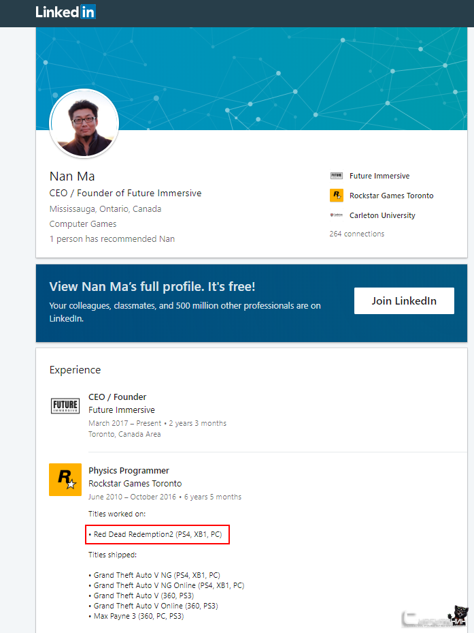Viewport: 474px width, 633px height.
Task: Click the Experience section heading
Action: pyautogui.click(x=75, y=370)
